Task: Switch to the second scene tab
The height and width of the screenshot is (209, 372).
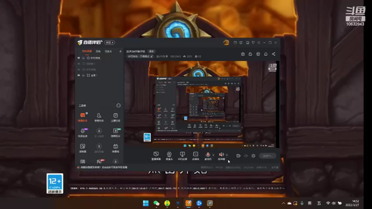Action: coord(98,51)
